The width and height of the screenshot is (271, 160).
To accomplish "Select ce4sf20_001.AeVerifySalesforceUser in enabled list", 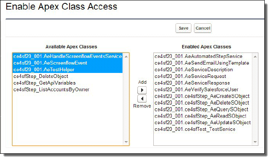I will (203, 90).
